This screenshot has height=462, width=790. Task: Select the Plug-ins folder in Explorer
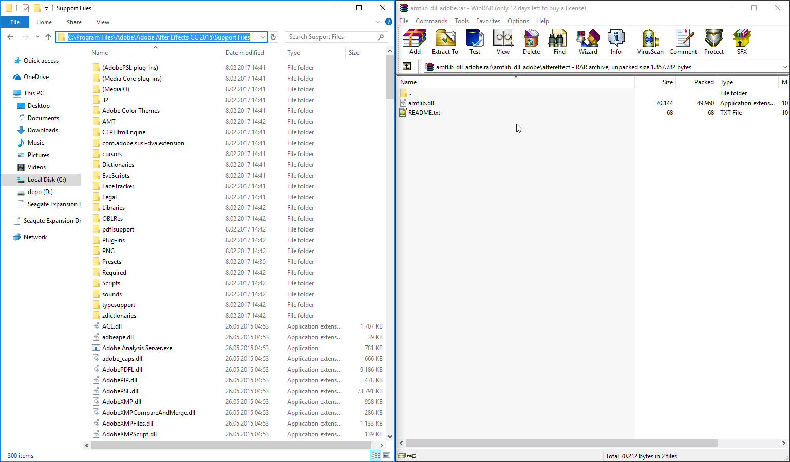pyautogui.click(x=114, y=240)
